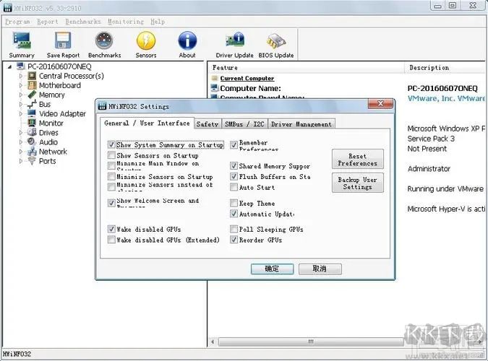
Task: Expand the Central Processor(s) tree node
Action: click(x=20, y=76)
